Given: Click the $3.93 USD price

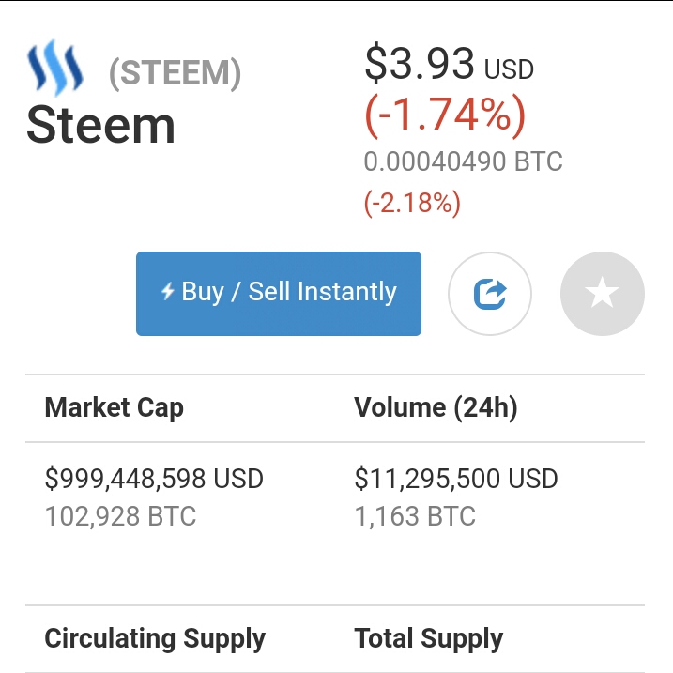Looking at the screenshot, I should tap(420, 65).
